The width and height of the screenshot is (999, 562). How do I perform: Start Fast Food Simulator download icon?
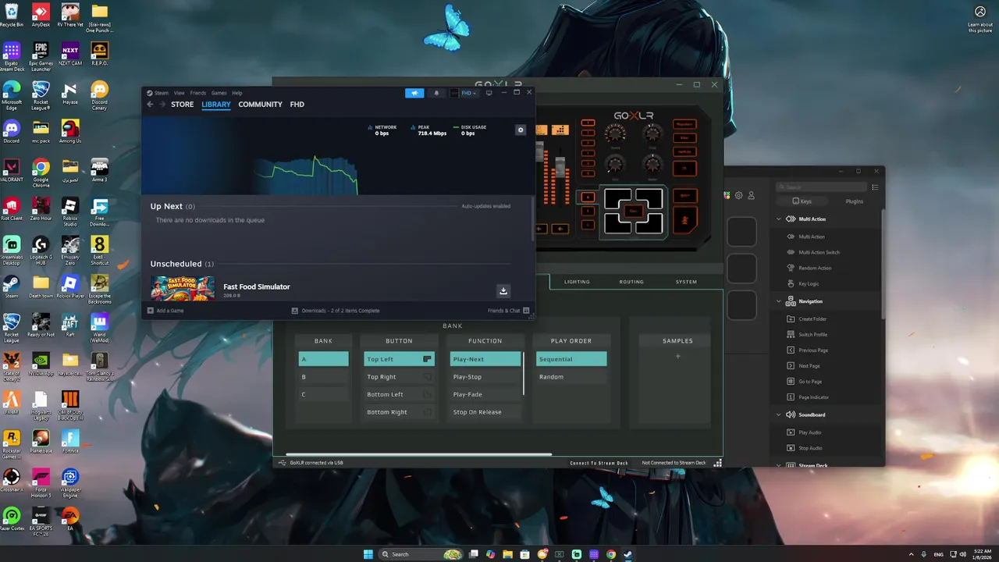pos(503,291)
